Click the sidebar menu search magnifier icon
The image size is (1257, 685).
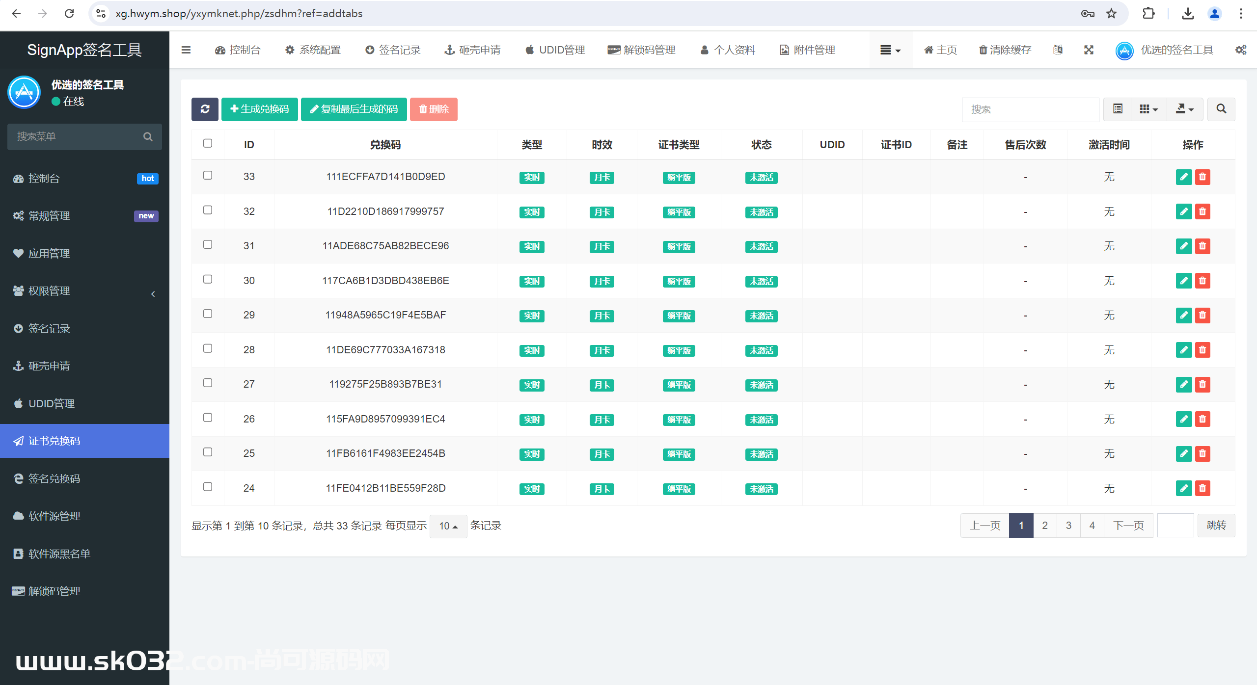[x=148, y=136]
